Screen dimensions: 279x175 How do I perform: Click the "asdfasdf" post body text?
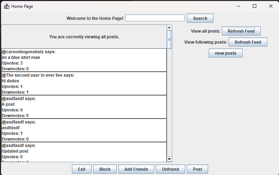(x=11, y=128)
